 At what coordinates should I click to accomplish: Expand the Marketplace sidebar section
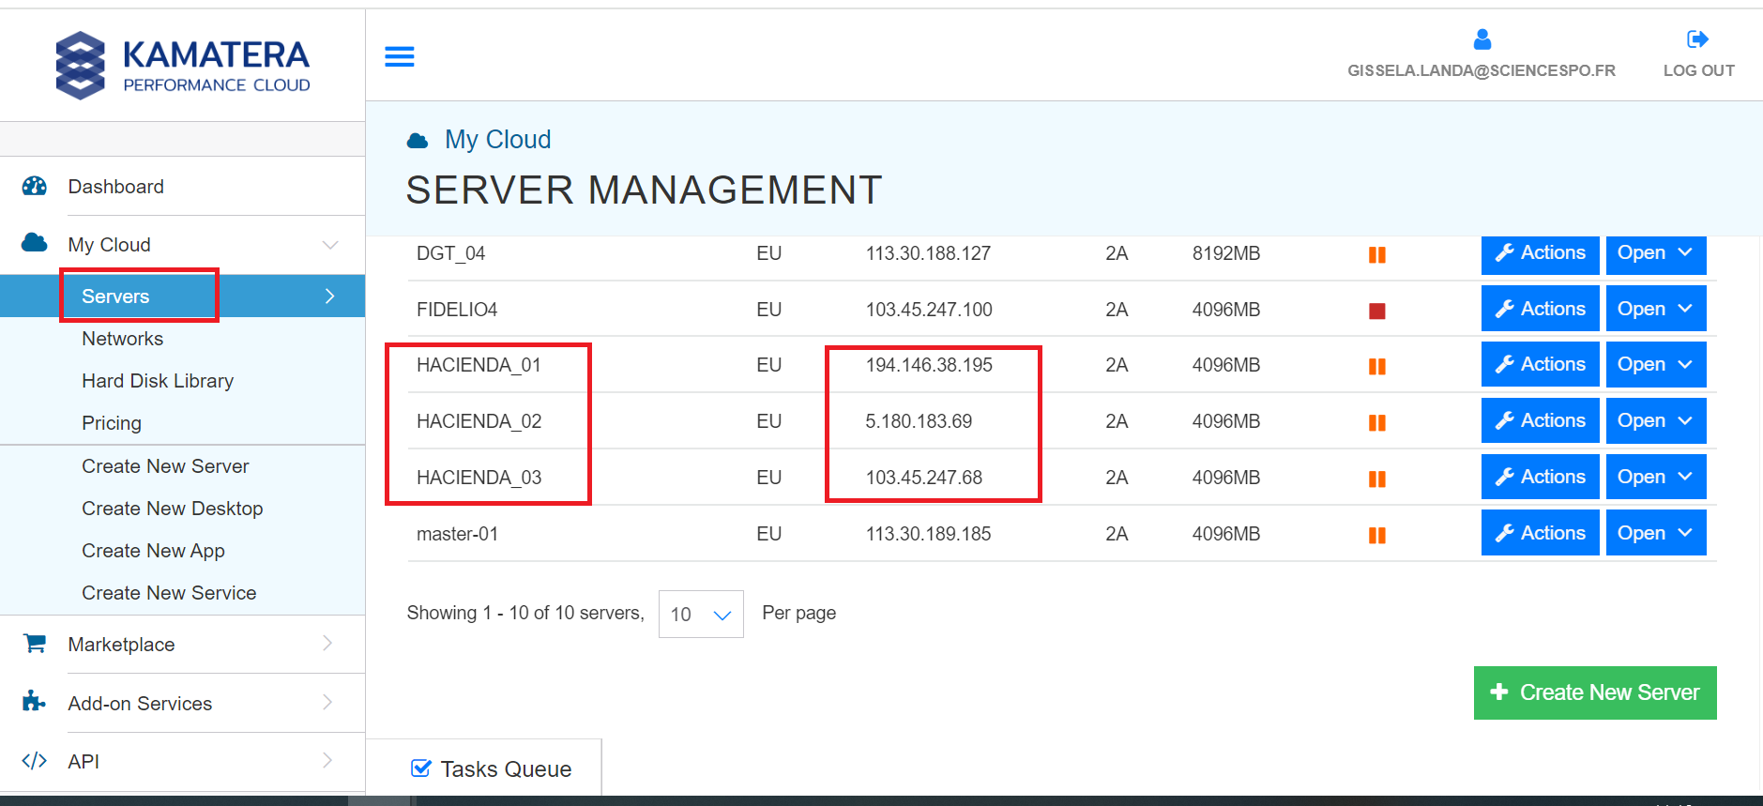(327, 644)
